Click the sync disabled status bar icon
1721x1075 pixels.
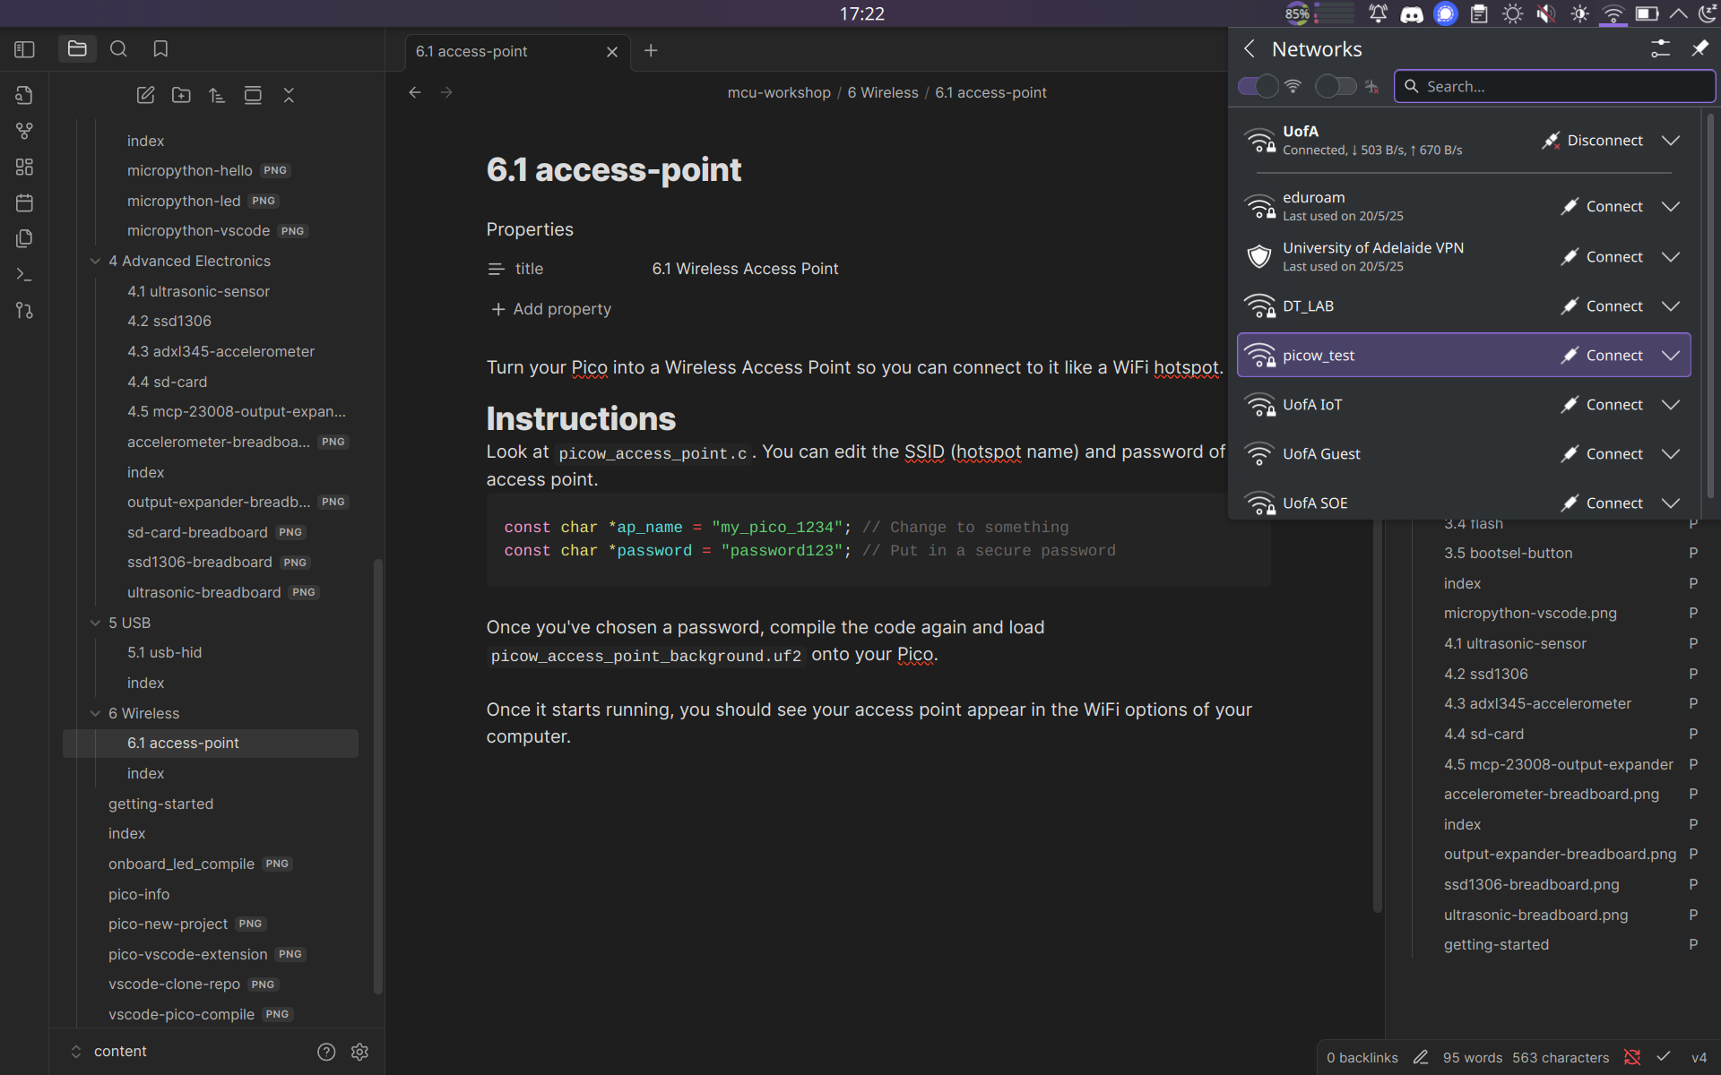pos(1632,1058)
